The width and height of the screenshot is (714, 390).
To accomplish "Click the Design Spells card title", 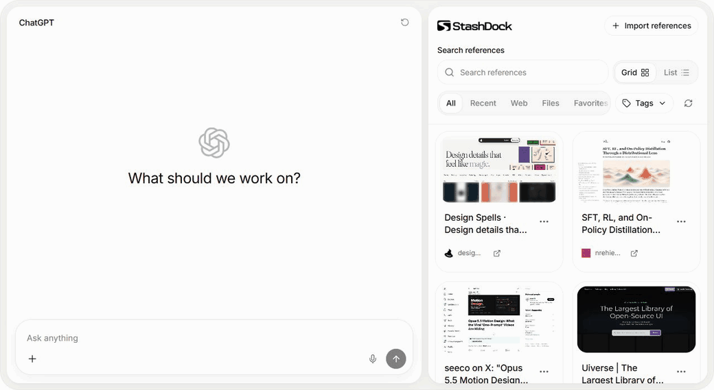I will pos(485,223).
